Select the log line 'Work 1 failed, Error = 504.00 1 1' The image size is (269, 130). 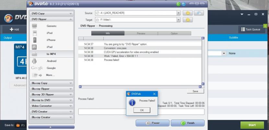coord(140,56)
